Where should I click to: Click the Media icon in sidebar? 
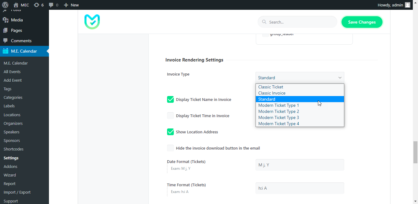click(x=6, y=20)
